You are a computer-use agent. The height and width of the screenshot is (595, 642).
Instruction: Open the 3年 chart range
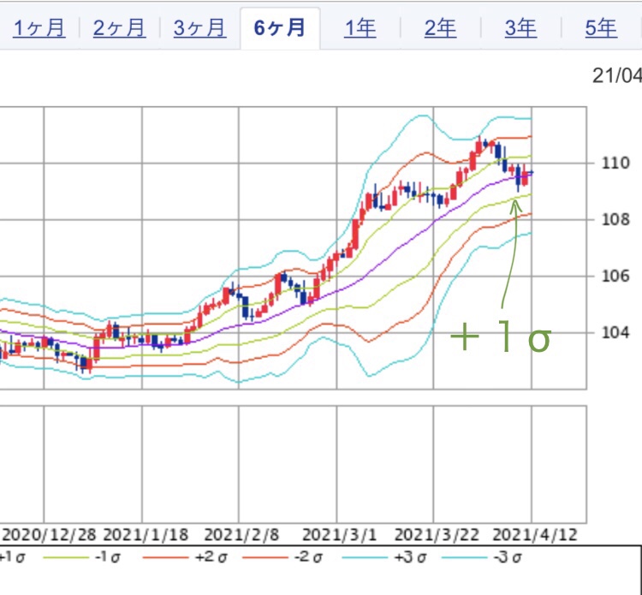pos(520,28)
